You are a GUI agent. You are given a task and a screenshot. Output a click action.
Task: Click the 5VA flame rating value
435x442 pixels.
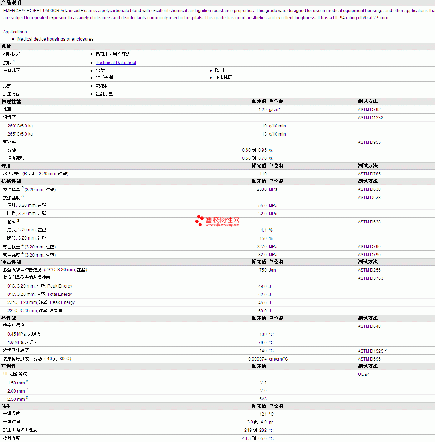click(263, 399)
